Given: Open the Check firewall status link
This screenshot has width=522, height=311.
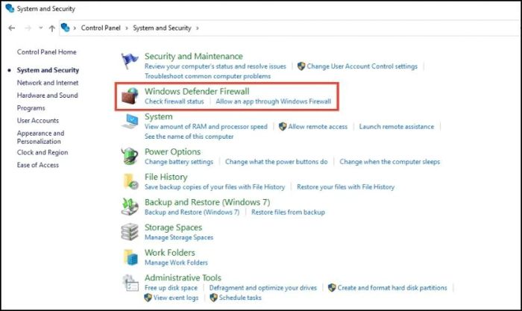Looking at the screenshot, I should [174, 101].
